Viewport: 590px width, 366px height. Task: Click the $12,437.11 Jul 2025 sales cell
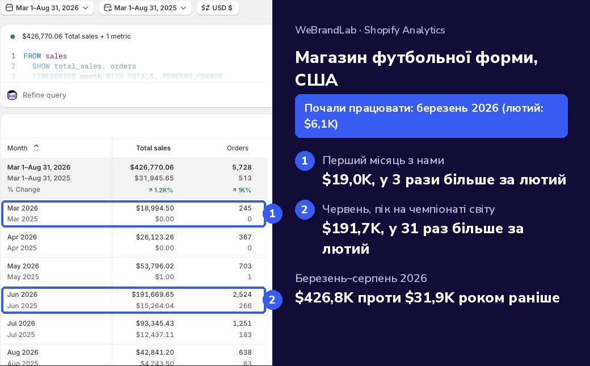tap(155, 334)
